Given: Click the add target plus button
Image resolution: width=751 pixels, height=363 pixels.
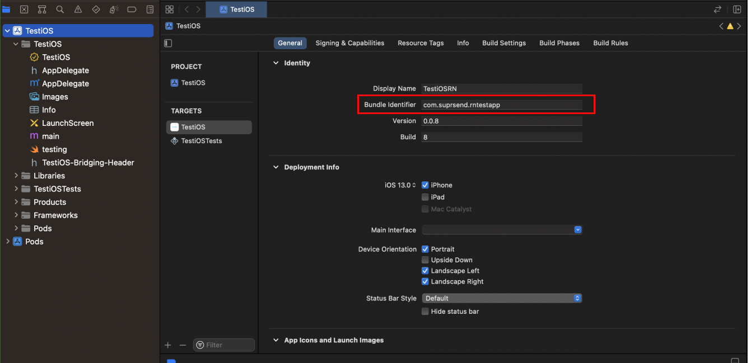Looking at the screenshot, I should tap(168, 345).
